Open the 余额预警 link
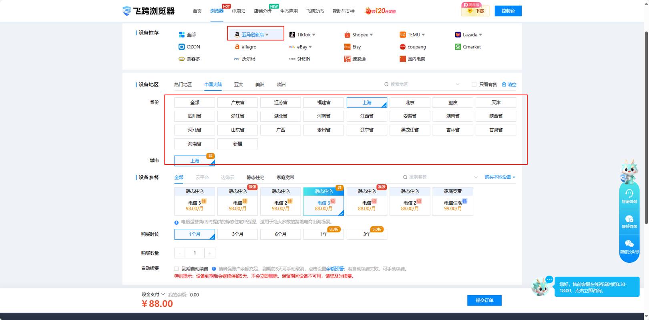Viewport: 649px width, 320px height. point(335,269)
